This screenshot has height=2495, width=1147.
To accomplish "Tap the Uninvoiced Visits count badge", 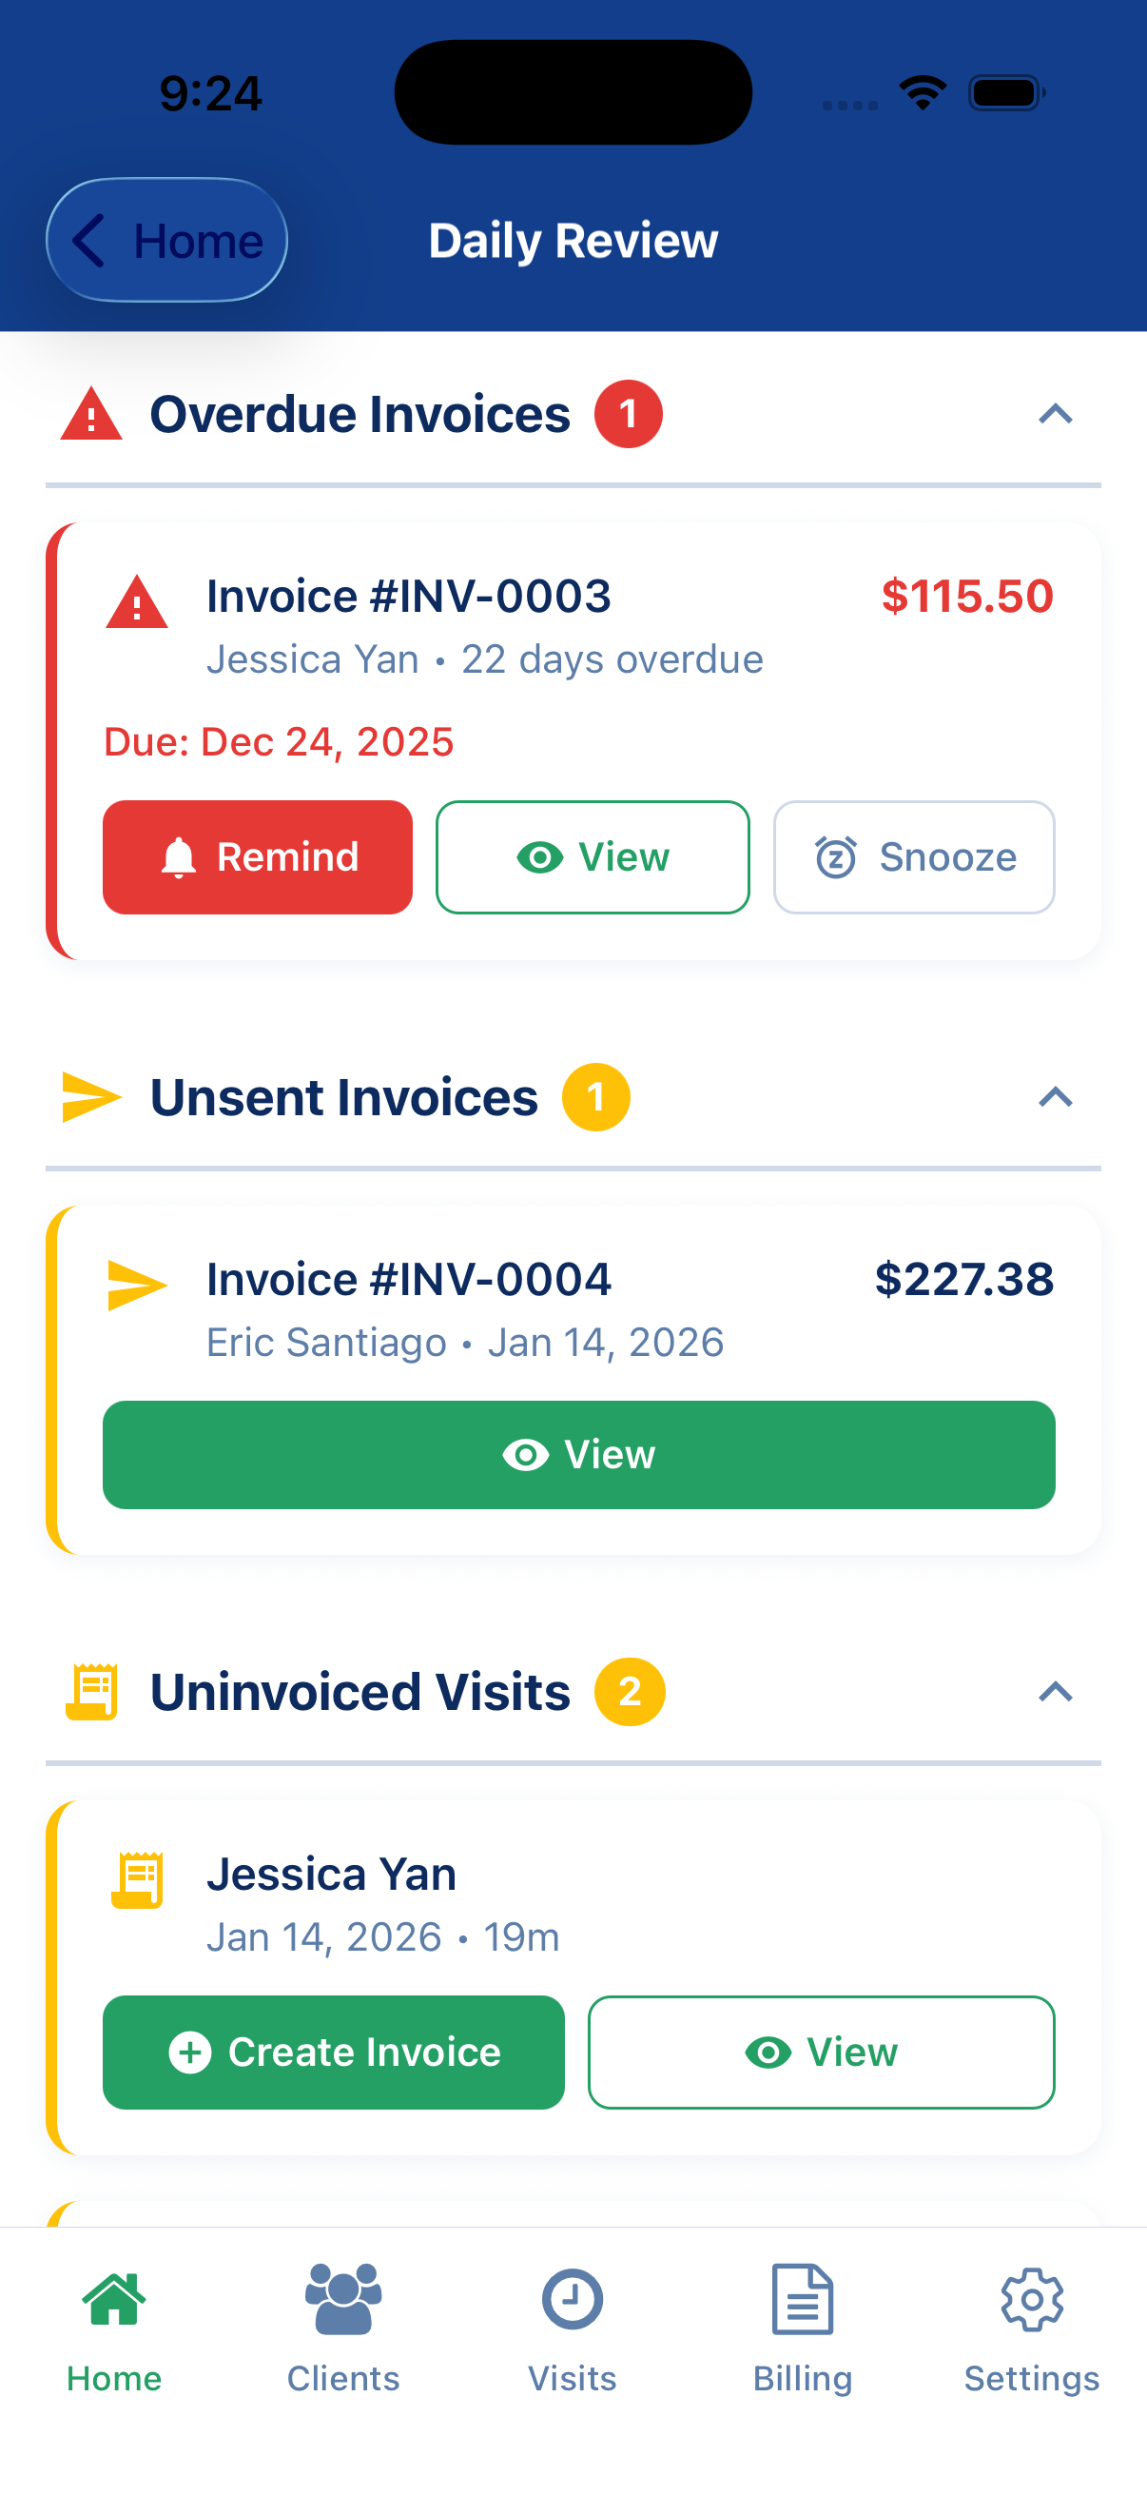I will [630, 1692].
